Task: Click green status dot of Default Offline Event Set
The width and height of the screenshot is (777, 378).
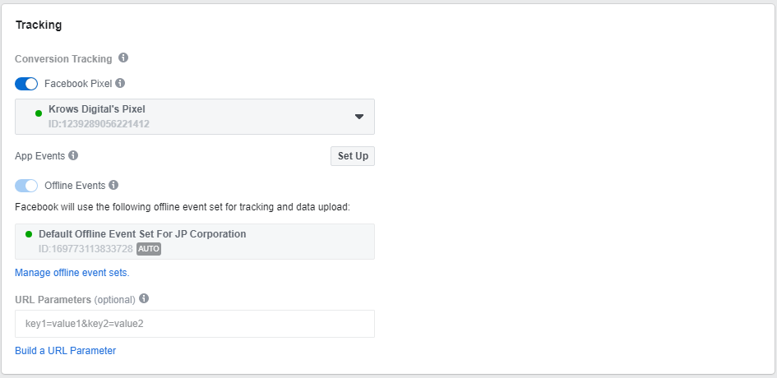Action: point(29,234)
